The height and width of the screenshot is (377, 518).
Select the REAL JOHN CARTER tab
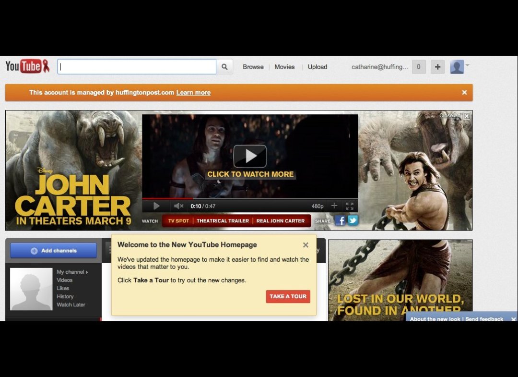(281, 221)
